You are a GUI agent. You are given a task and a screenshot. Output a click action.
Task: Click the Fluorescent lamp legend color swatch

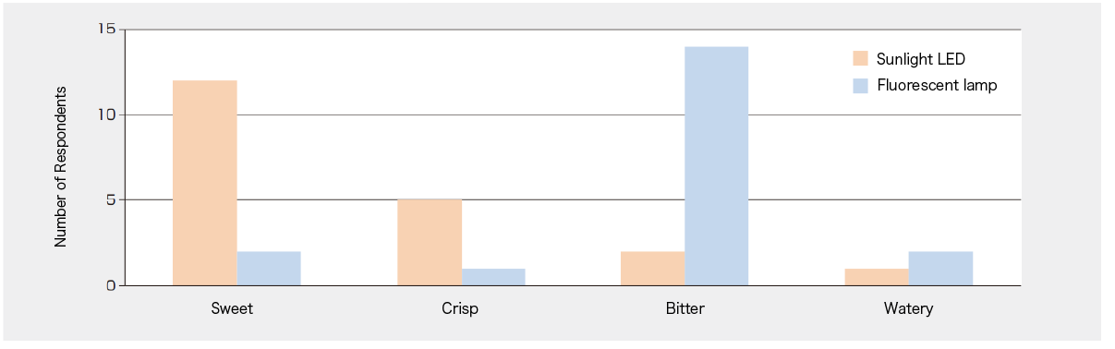click(860, 86)
